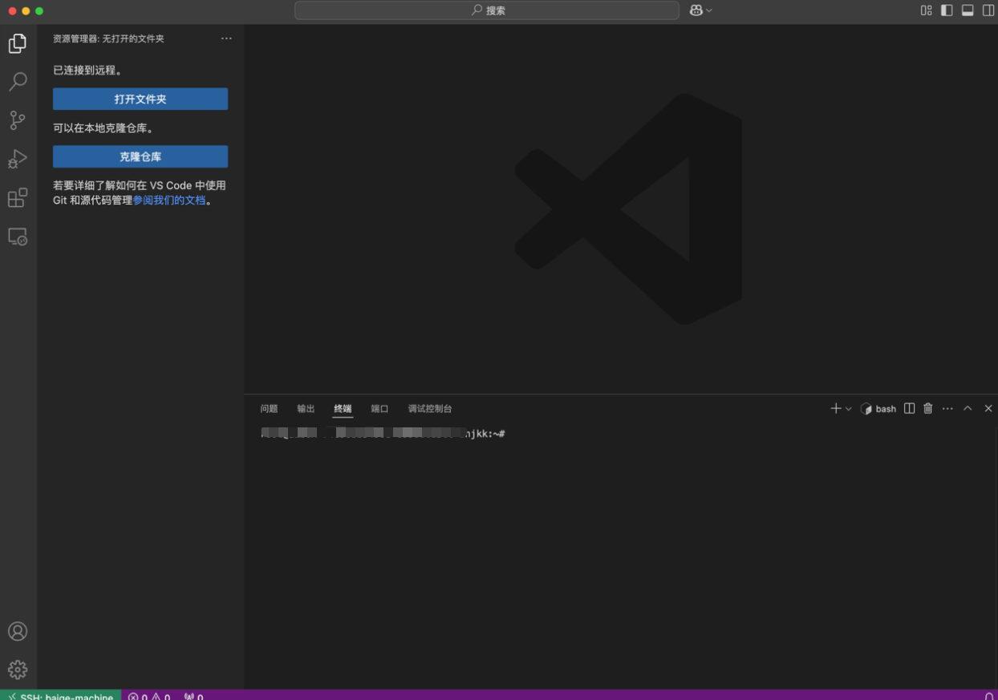Minimize window with yellow traffic light
Screen dimensions: 998x700
[x=26, y=10]
